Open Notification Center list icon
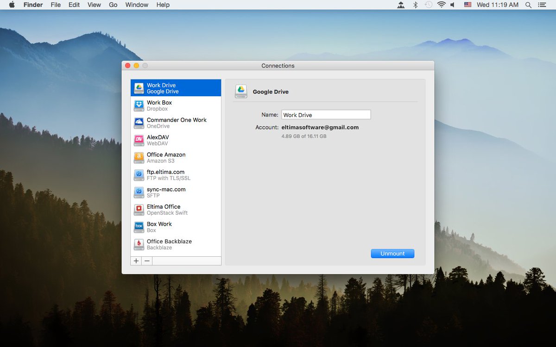This screenshot has width=556, height=347. (x=542, y=5)
